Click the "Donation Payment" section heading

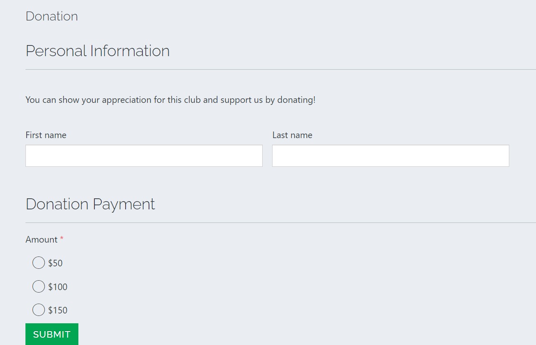click(90, 204)
